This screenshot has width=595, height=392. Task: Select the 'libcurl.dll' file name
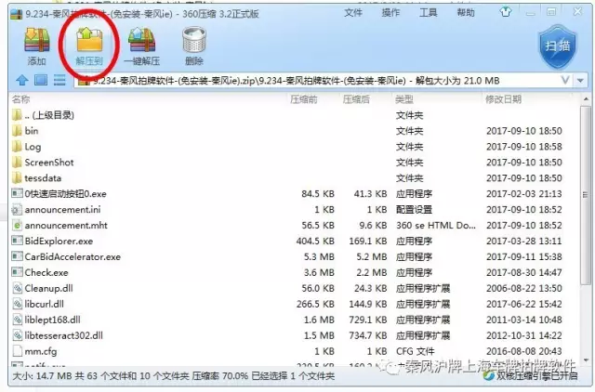(x=45, y=304)
